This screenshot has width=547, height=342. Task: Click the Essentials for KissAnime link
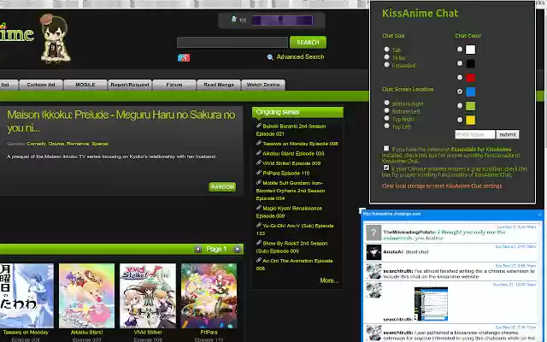coord(480,150)
